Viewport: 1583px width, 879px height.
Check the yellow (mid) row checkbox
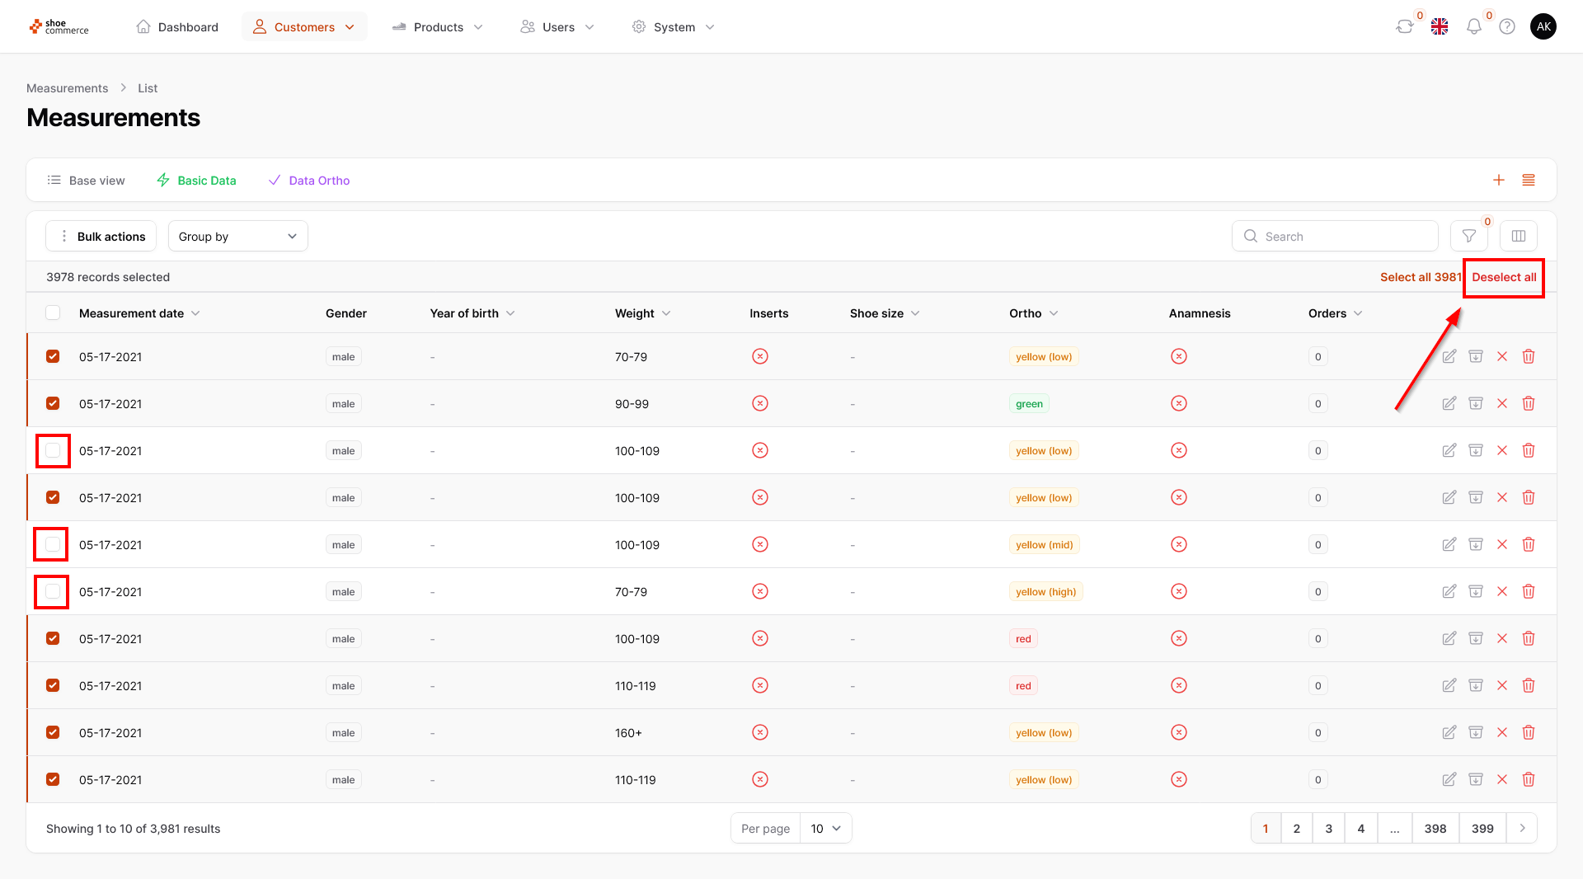53,545
